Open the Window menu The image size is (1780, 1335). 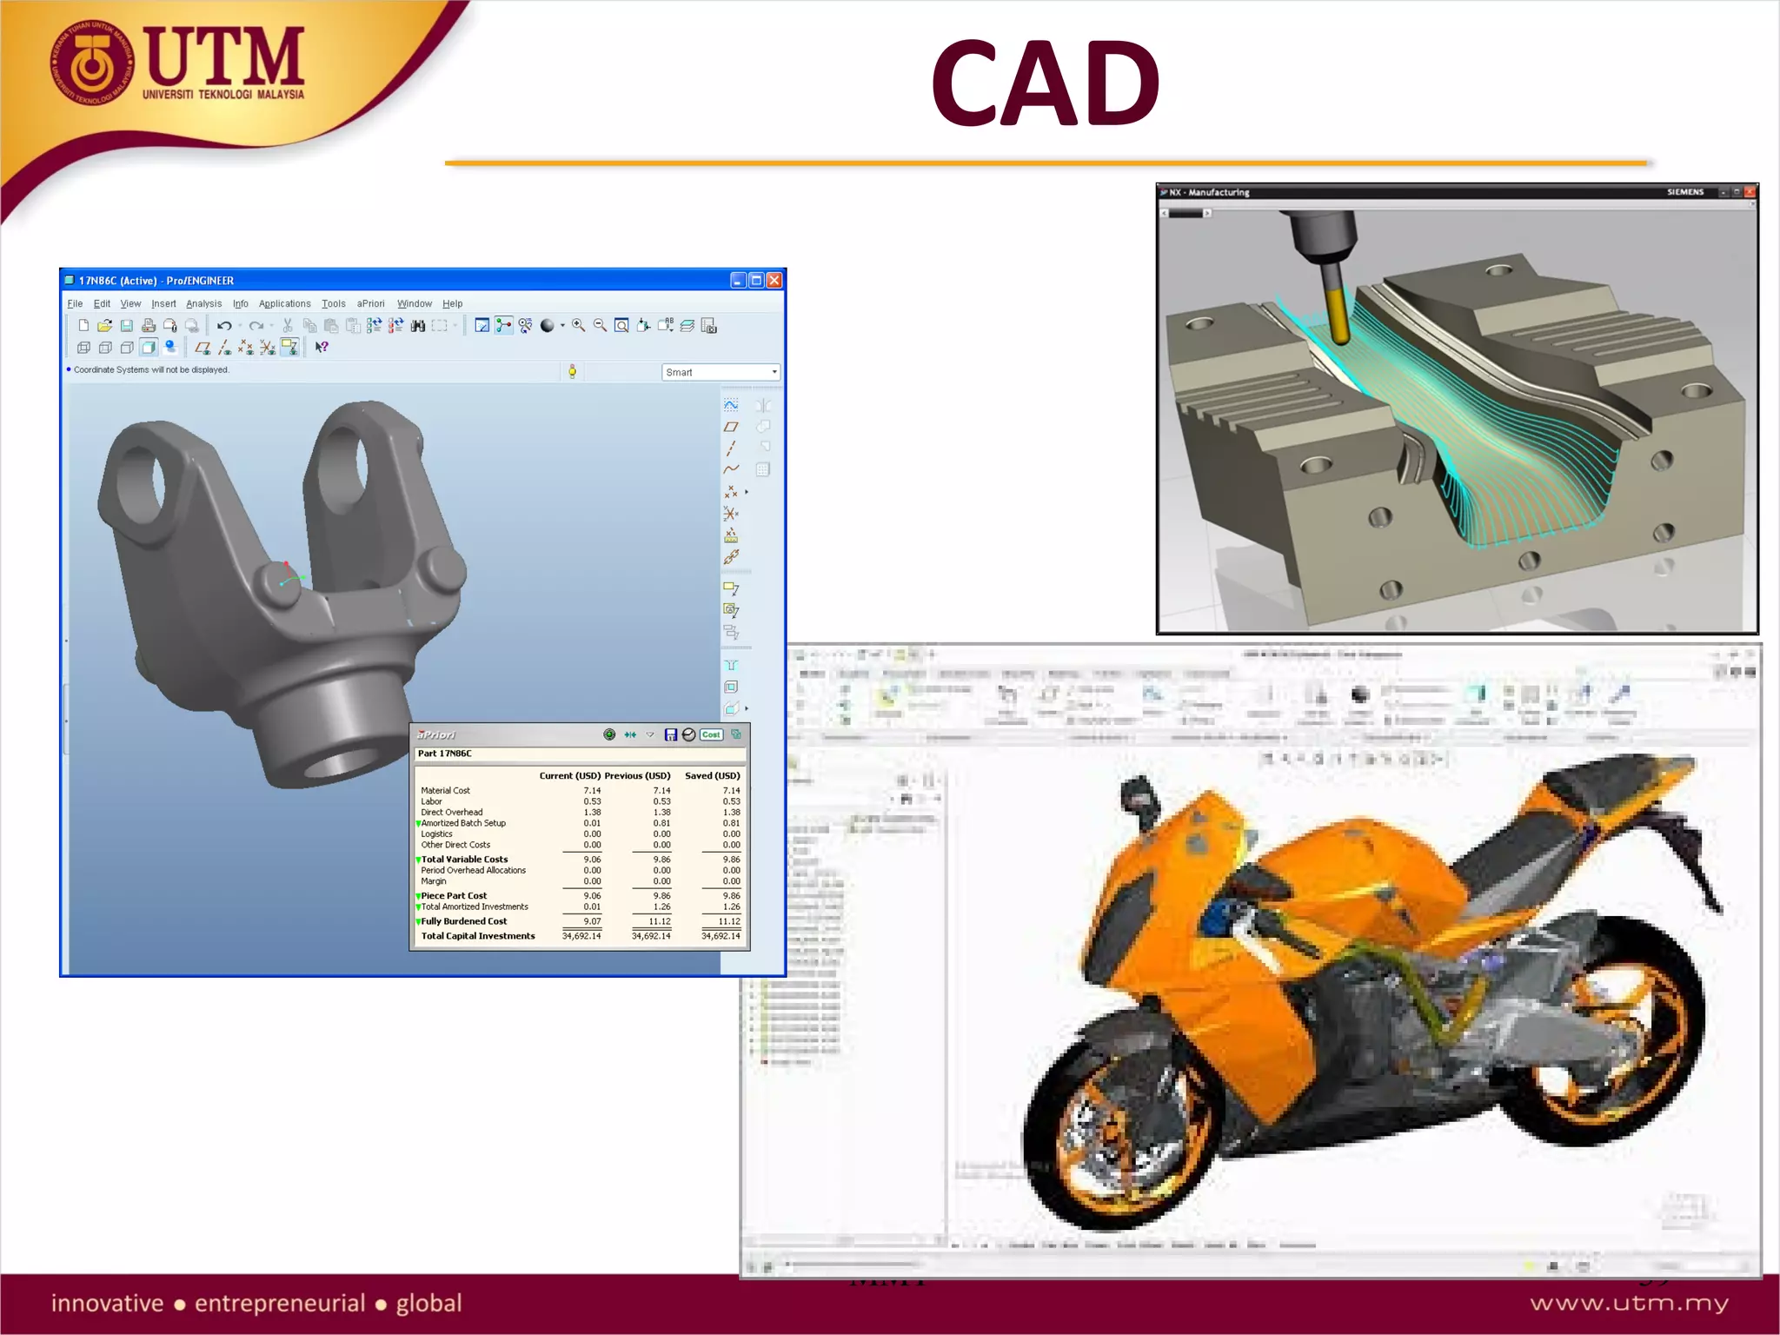415,304
